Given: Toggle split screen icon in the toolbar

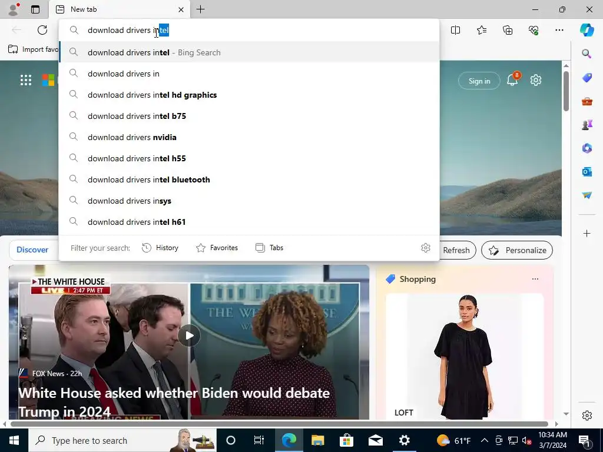Looking at the screenshot, I should tap(455, 30).
